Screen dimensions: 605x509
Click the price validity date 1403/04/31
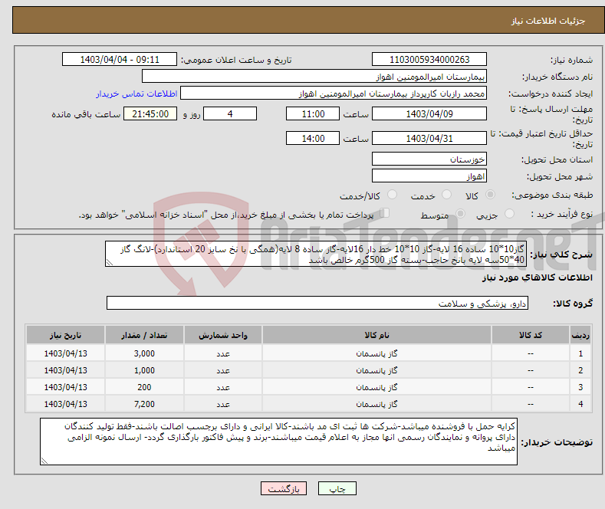click(x=429, y=138)
